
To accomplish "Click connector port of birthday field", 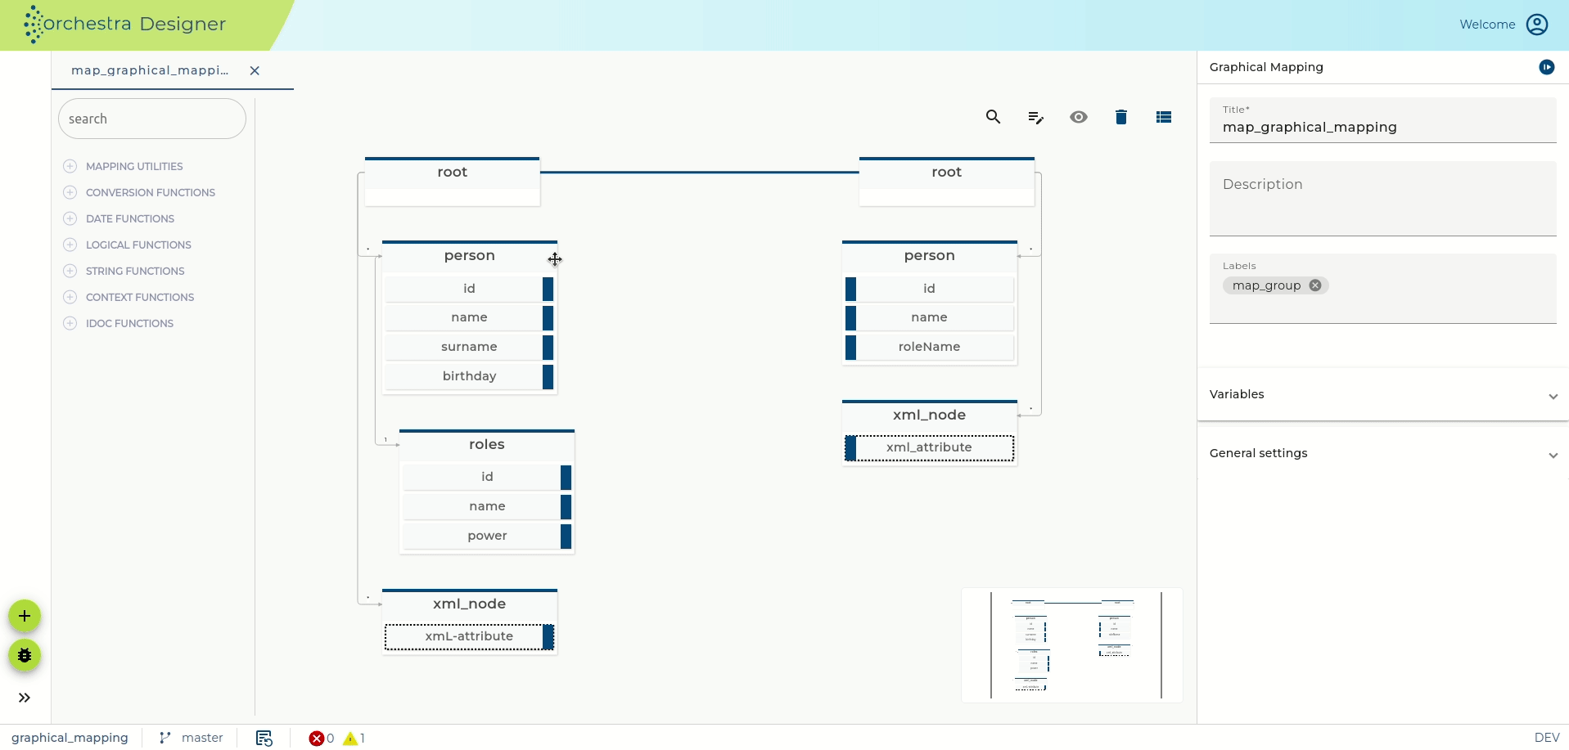I will click(x=548, y=376).
